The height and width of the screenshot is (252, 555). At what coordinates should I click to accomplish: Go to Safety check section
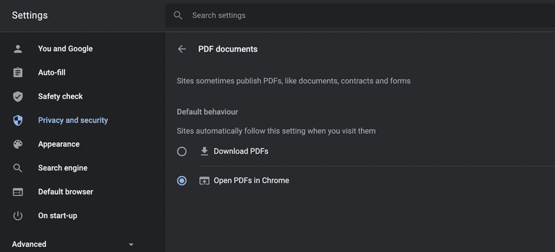[x=60, y=96]
